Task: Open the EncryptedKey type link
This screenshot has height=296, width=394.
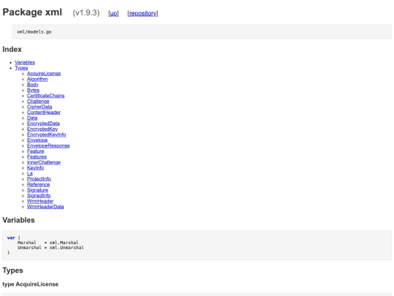Action: point(42,129)
